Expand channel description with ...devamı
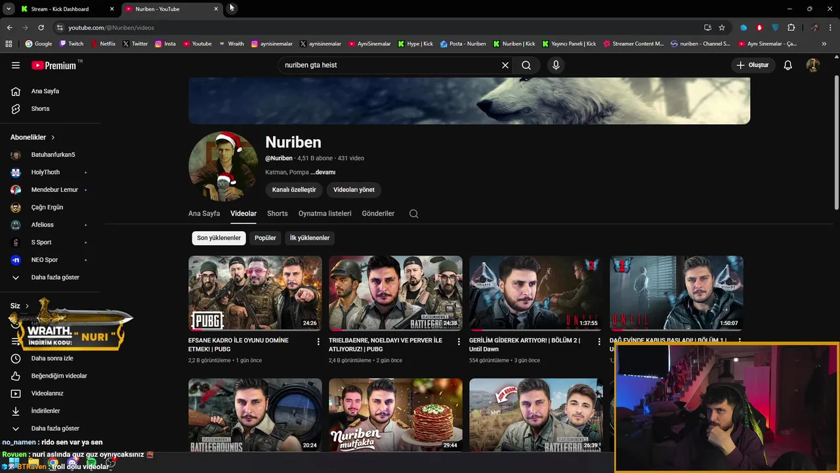The image size is (840, 473). pyautogui.click(x=323, y=172)
